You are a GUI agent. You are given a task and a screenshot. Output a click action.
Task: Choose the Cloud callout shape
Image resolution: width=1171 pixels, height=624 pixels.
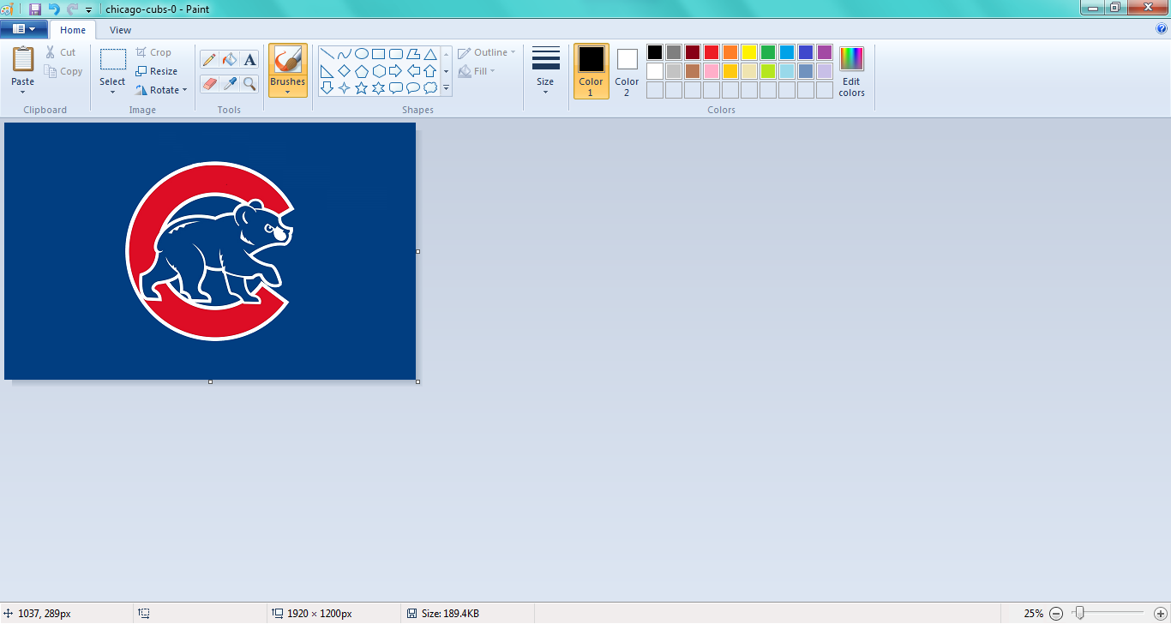[430, 87]
